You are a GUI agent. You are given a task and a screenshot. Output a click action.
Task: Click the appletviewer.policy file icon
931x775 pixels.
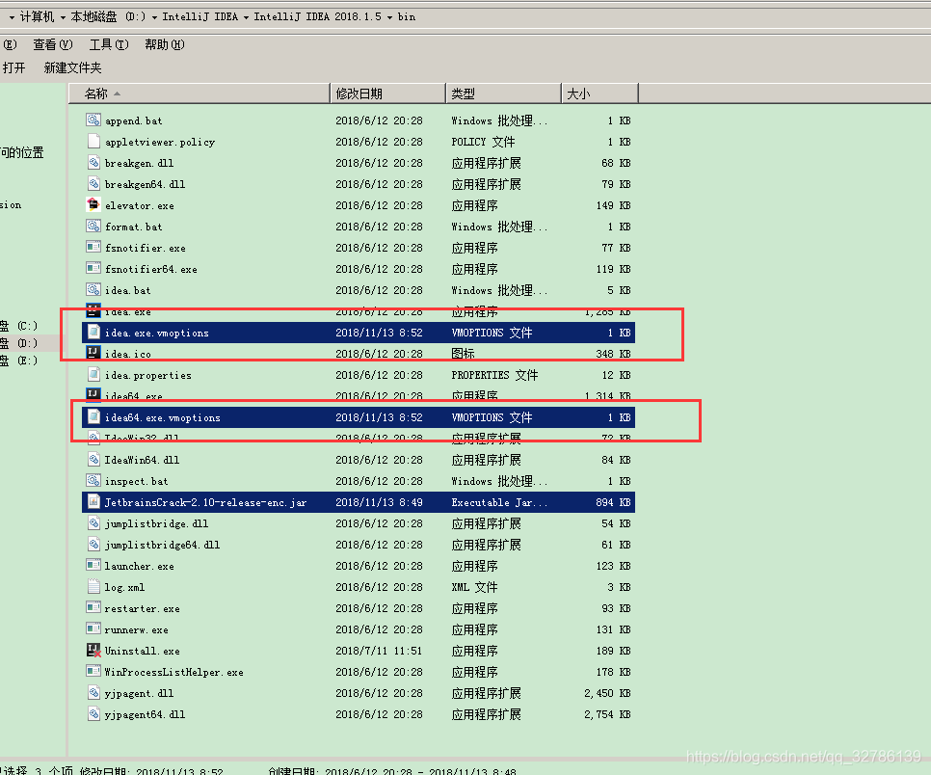coord(93,142)
